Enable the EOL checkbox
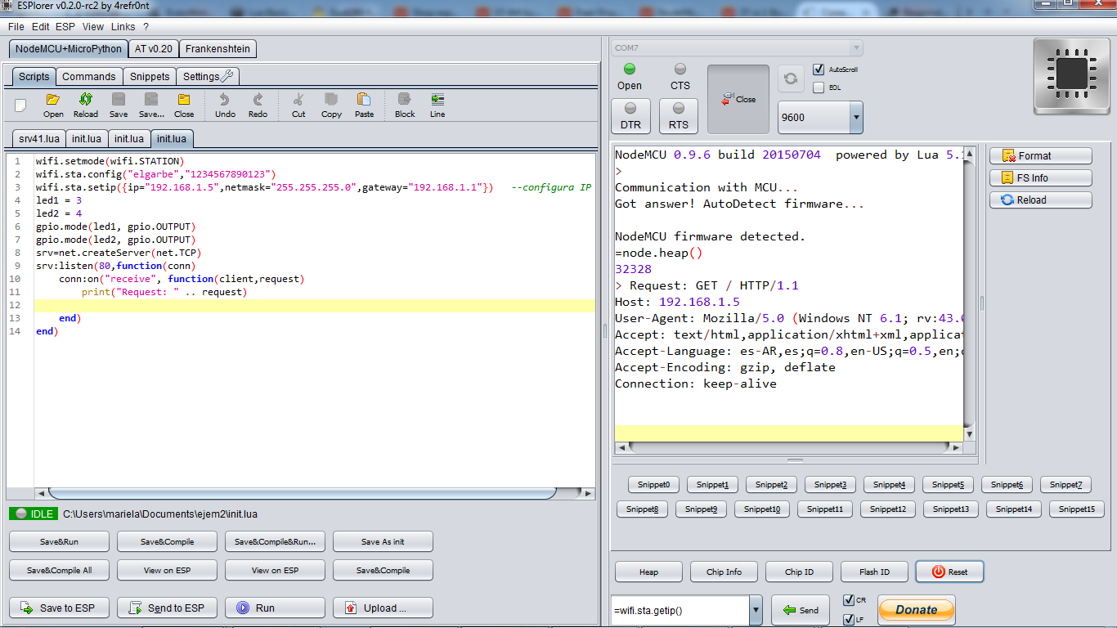 pyautogui.click(x=819, y=87)
